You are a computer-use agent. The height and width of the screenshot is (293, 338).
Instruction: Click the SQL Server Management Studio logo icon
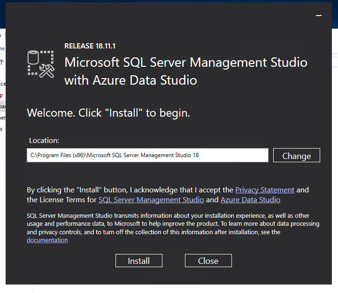point(41,64)
